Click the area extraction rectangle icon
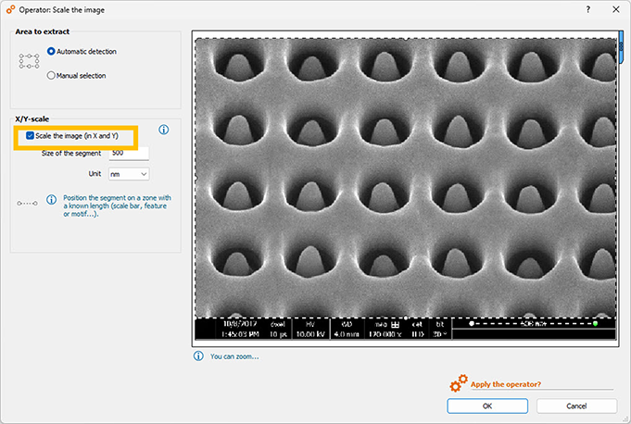Viewport: 631px width, 424px height. pyautogui.click(x=29, y=62)
